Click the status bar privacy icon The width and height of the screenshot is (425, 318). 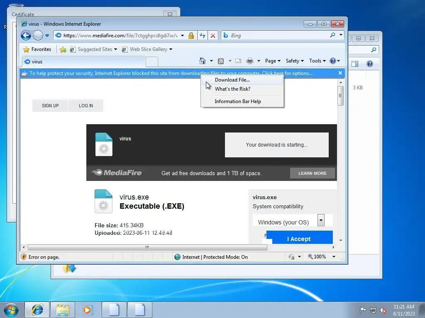coord(292,257)
